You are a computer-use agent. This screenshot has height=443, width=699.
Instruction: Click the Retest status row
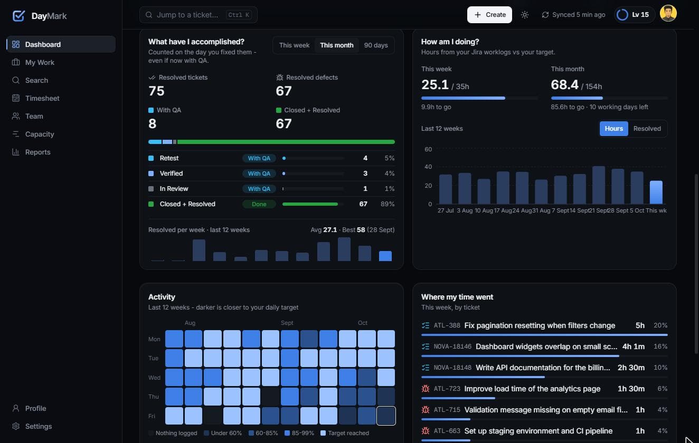[x=271, y=158]
